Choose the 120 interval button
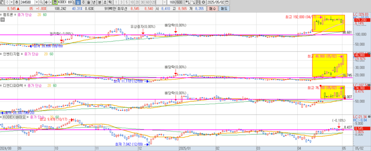Screen dimensions: 371x151 pyautogui.click(x=153, y=2)
